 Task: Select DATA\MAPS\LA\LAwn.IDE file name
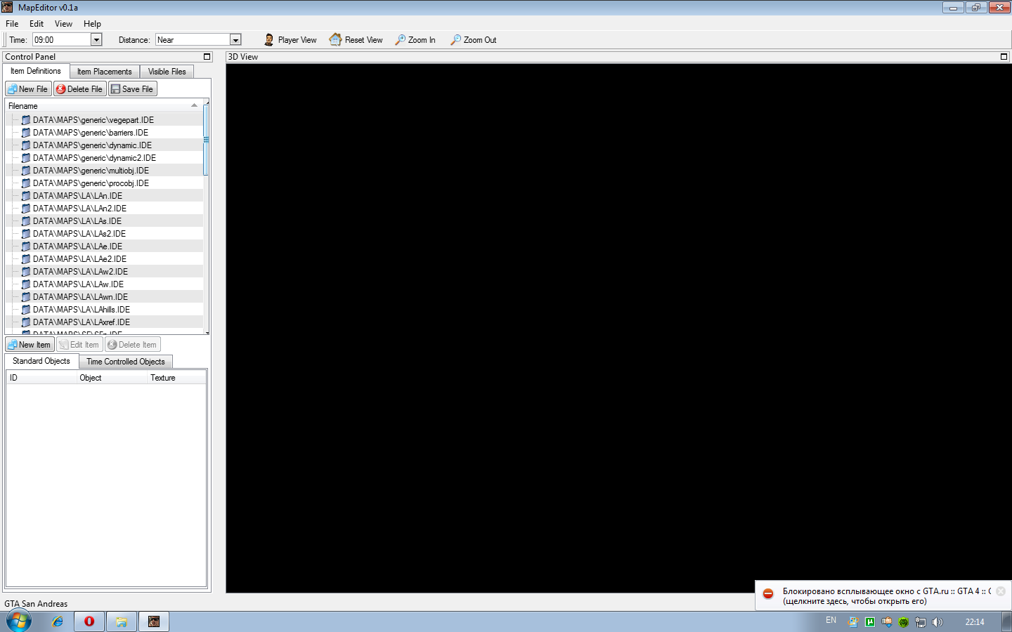tap(80, 297)
